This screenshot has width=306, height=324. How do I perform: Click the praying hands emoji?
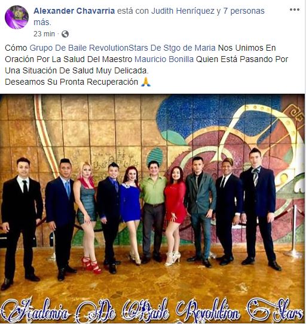click(146, 82)
